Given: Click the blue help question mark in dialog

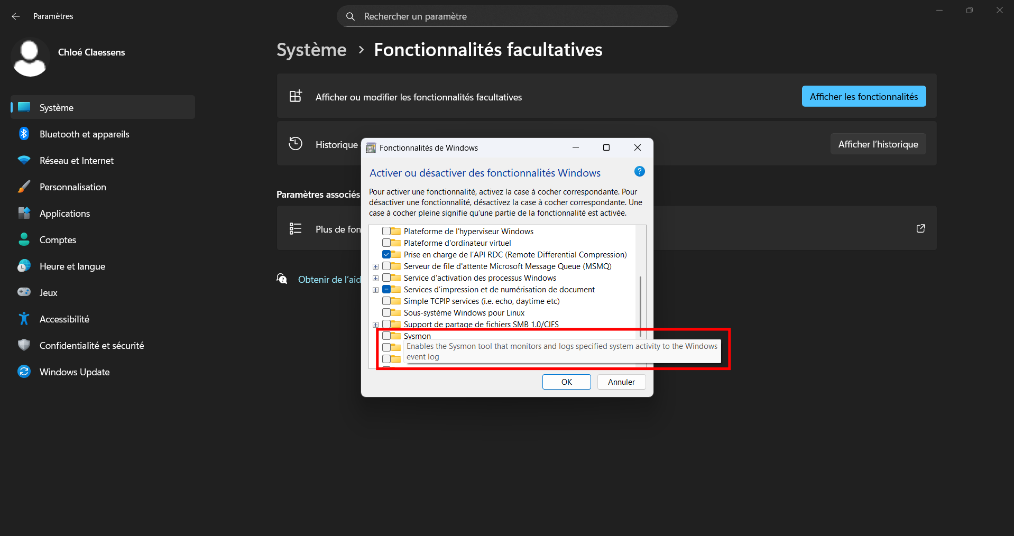Looking at the screenshot, I should pos(640,172).
